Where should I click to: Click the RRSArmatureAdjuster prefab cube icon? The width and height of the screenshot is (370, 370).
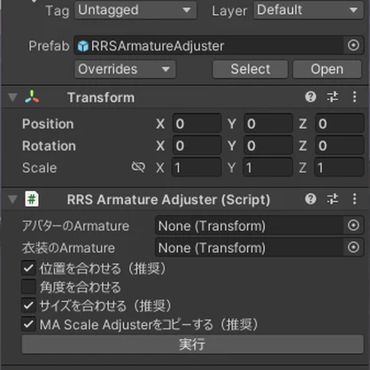83,46
